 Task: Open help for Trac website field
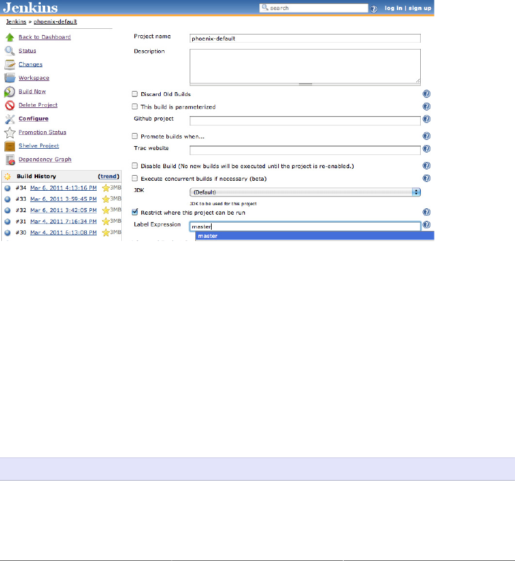[x=426, y=149]
